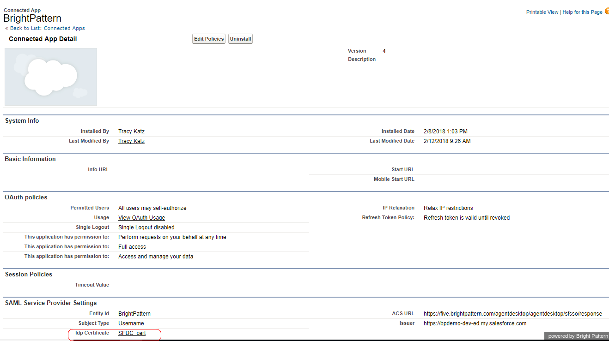Viewport: 609px width, 341px height.
Task: Open the SFDC_cert Idp Certificate link
Action: click(x=132, y=333)
